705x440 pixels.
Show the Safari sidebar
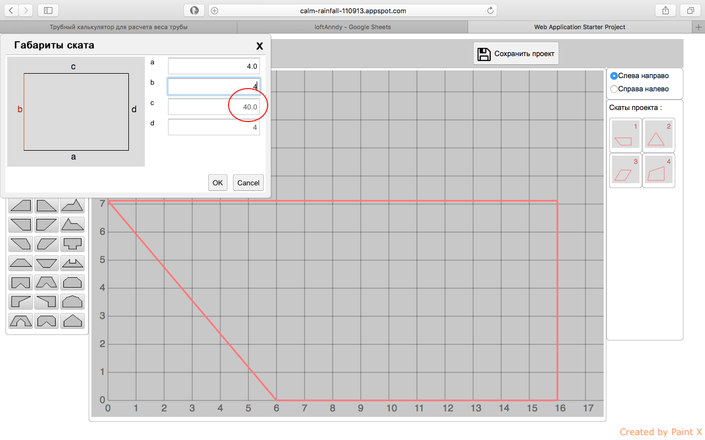click(x=48, y=10)
